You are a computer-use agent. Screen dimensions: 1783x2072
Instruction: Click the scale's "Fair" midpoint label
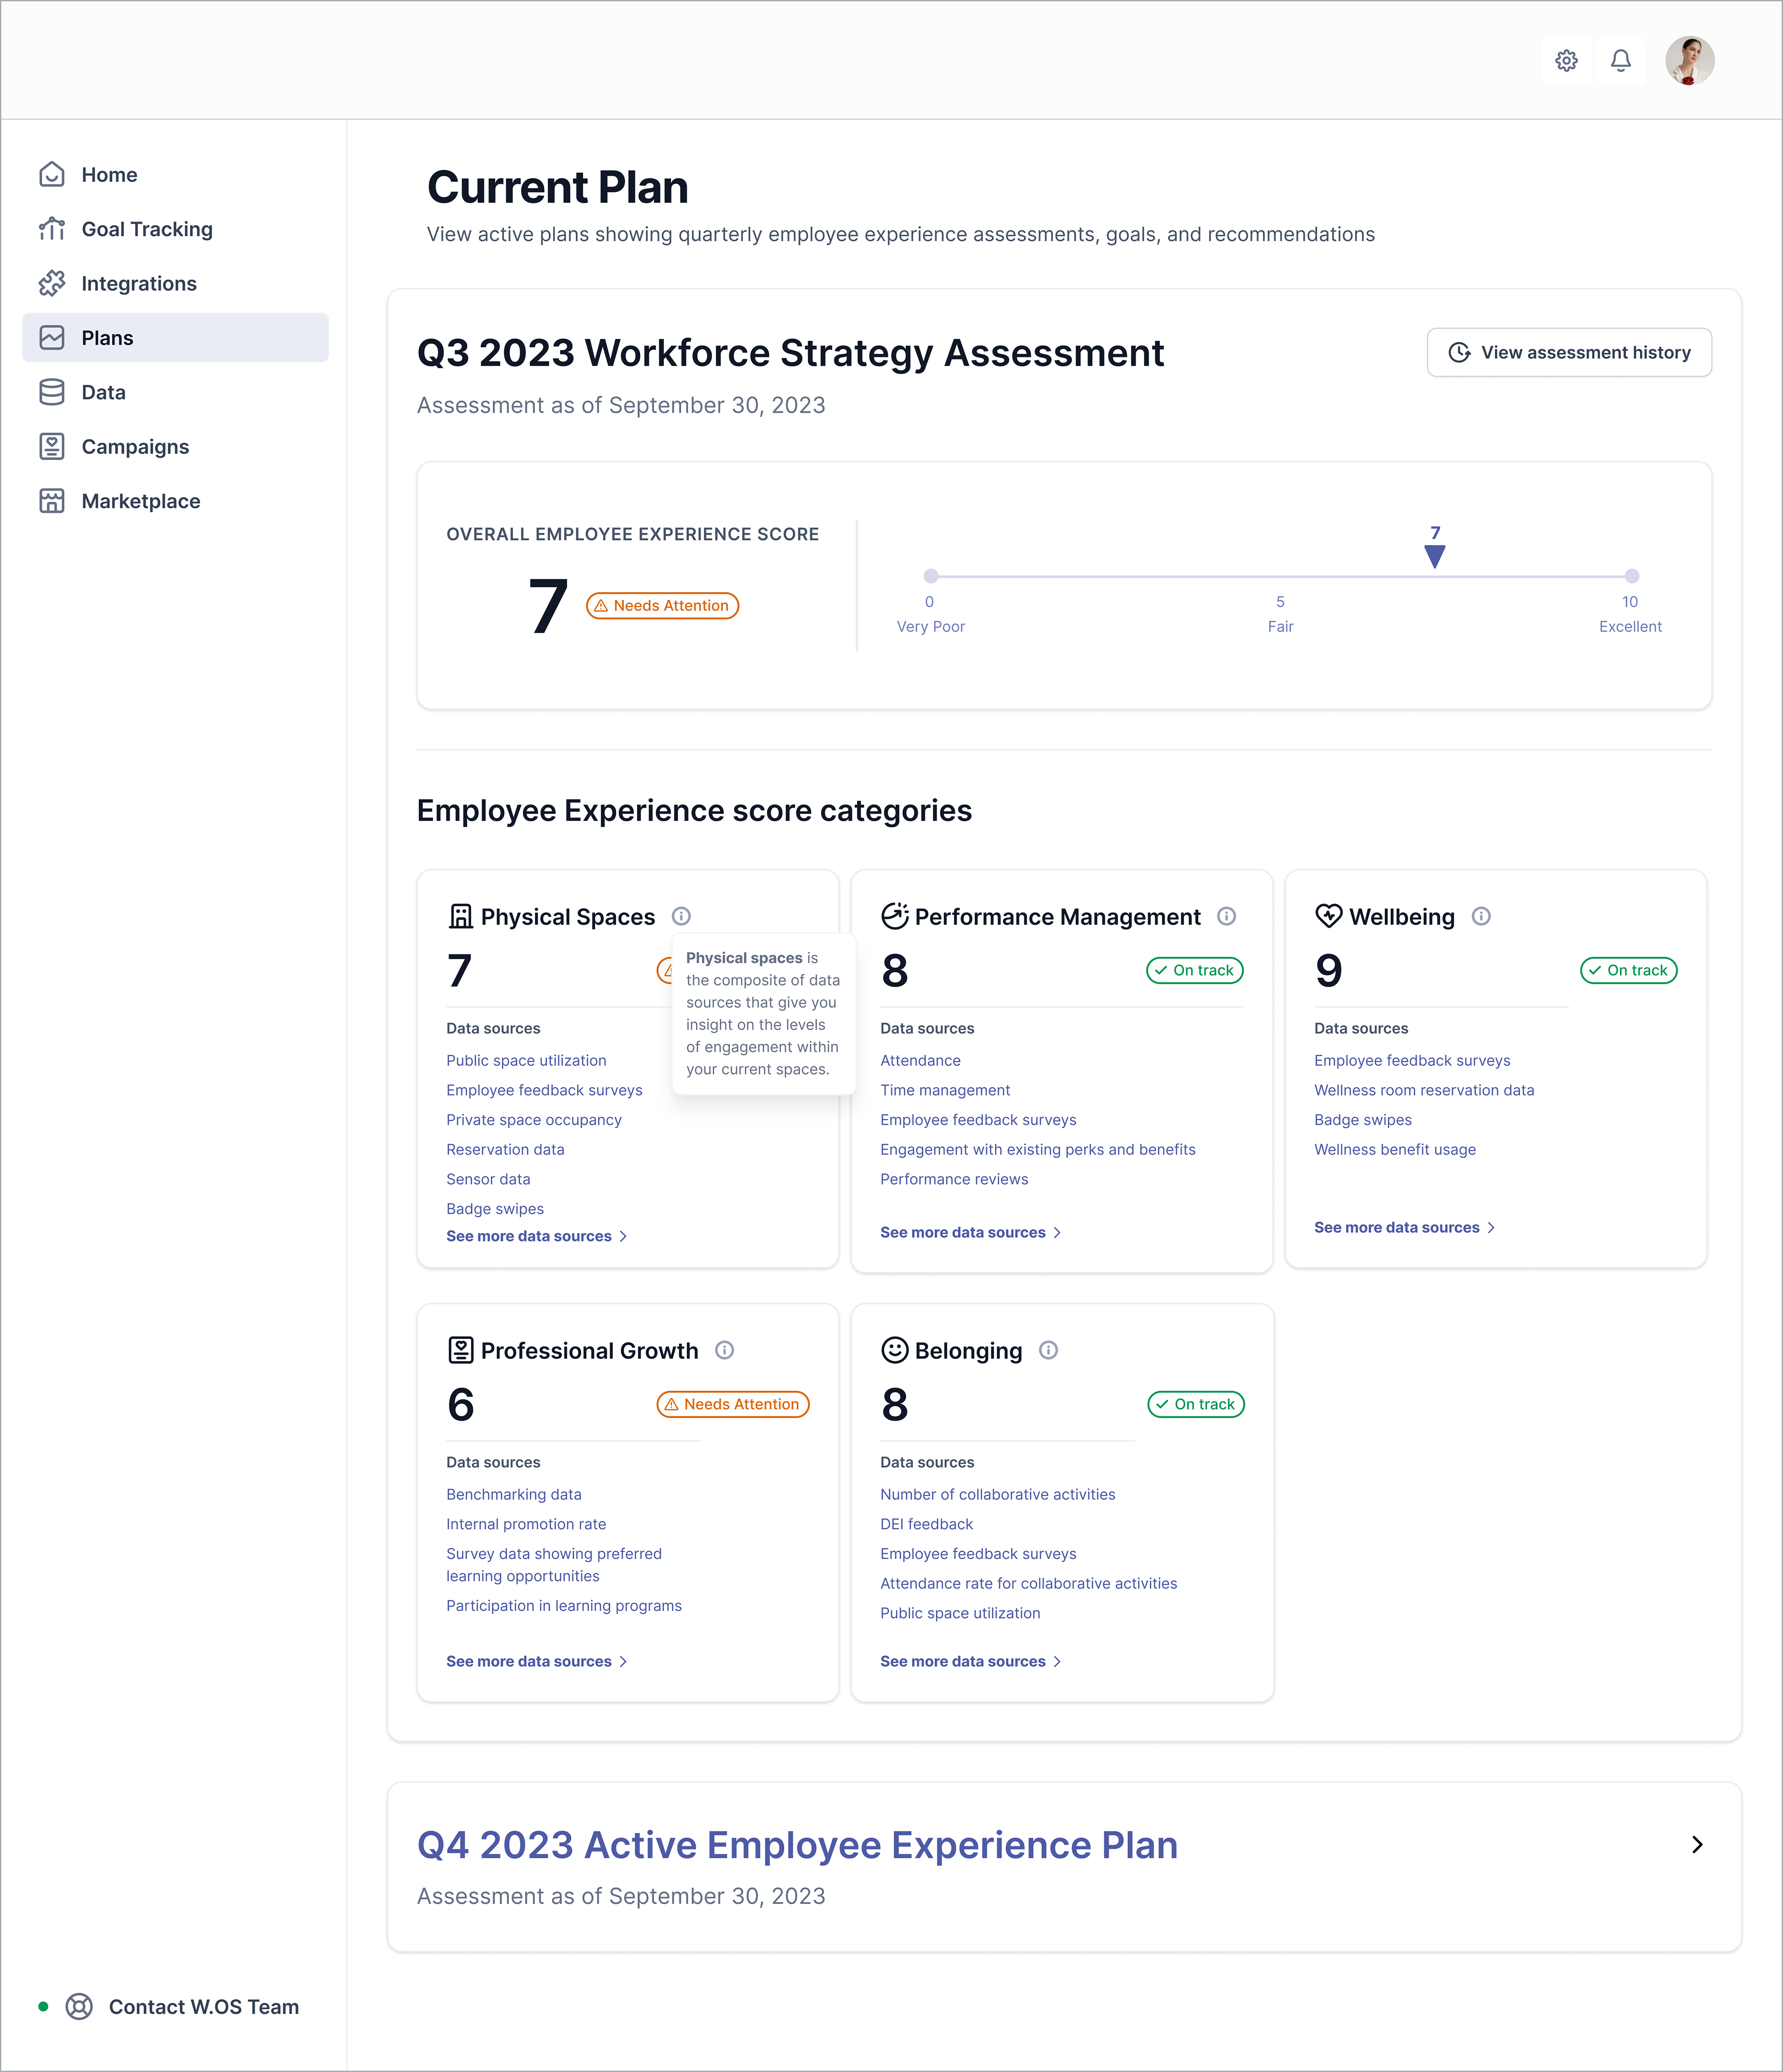pos(1280,627)
